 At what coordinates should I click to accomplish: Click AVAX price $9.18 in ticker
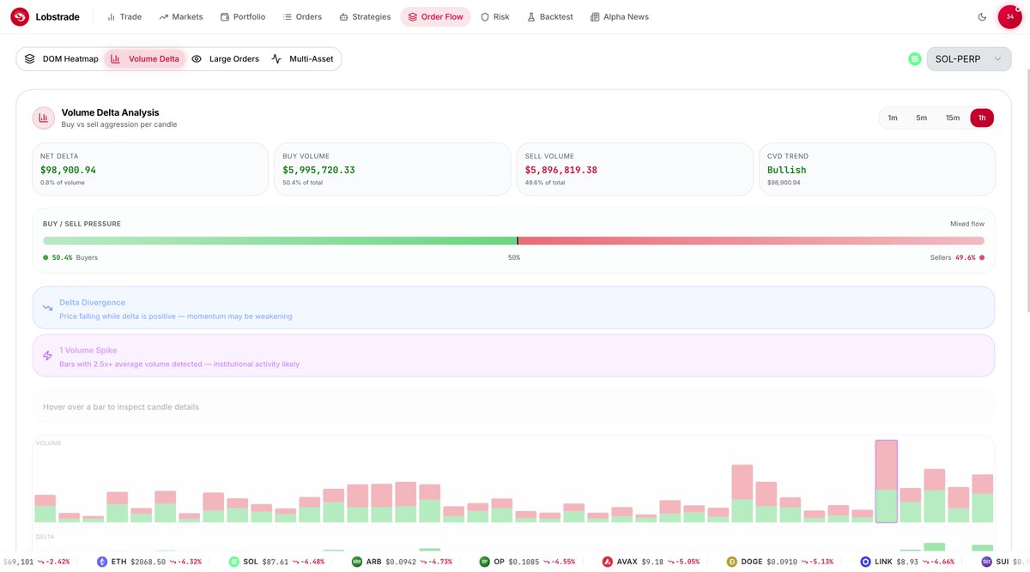652,562
